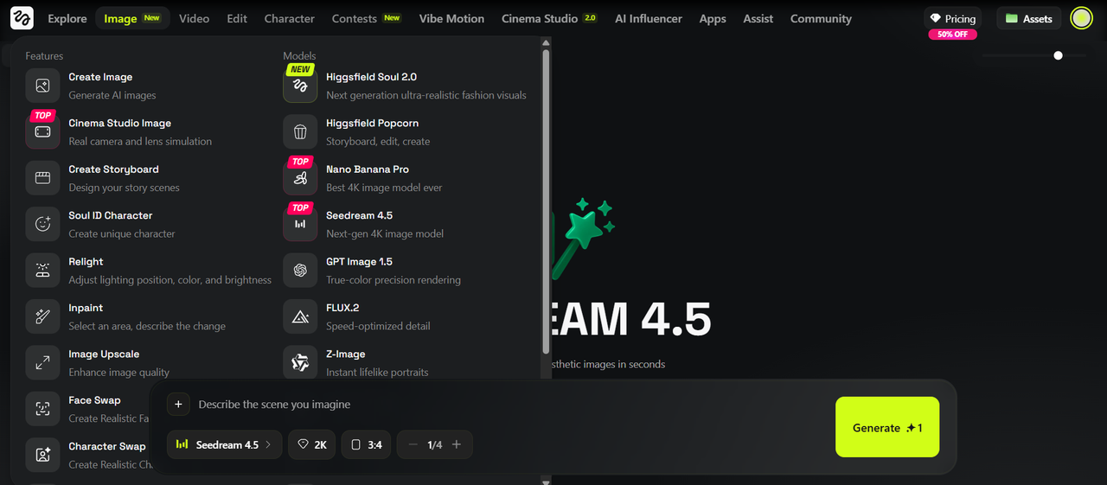Increase the image count with plus
This screenshot has height=485, width=1107.
(457, 444)
